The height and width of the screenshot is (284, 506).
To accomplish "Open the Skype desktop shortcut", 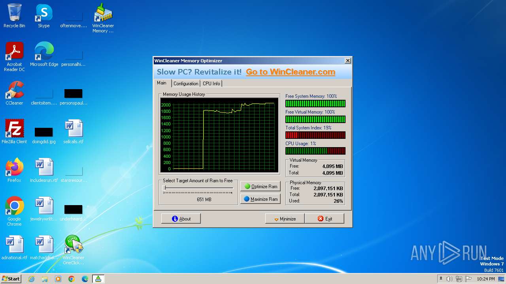I will click(x=43, y=16).
